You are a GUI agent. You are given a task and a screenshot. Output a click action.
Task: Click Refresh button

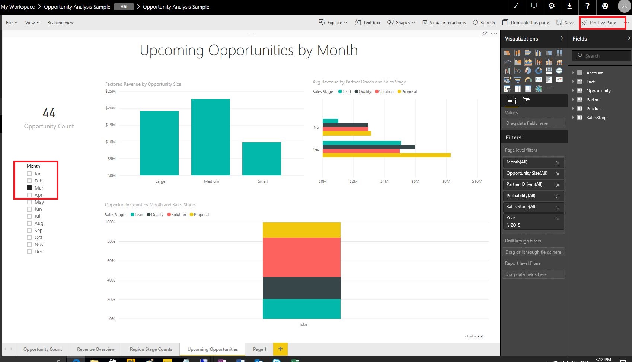point(484,23)
